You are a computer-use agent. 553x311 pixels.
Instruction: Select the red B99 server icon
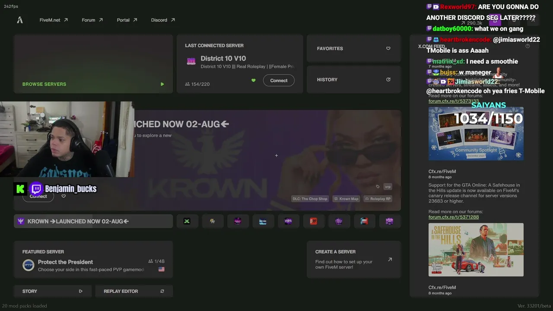click(x=313, y=221)
